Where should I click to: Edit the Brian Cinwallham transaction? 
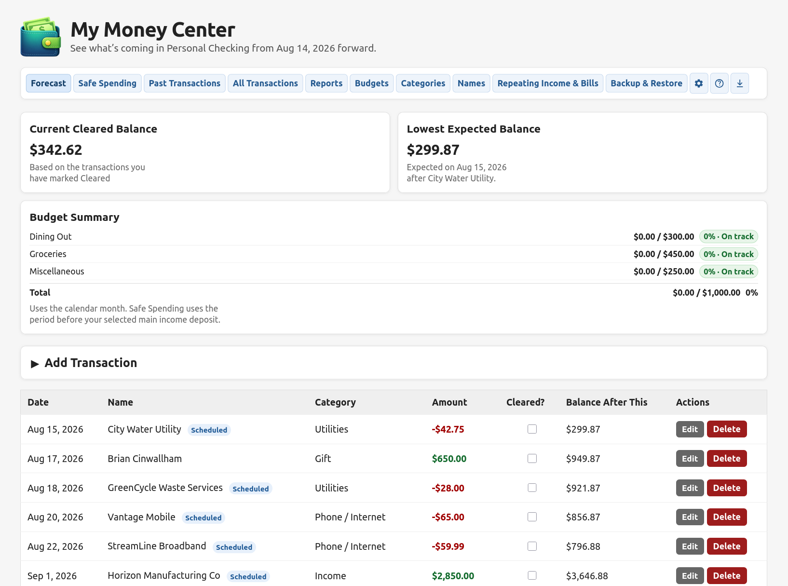click(x=690, y=459)
